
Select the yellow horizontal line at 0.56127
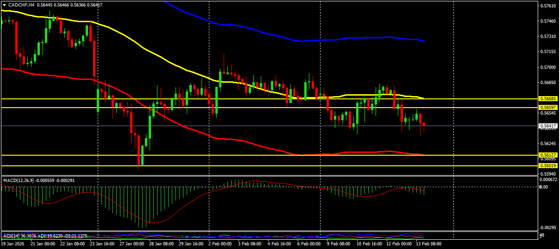269,155
